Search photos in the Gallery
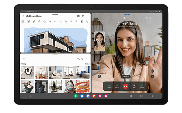Image resolution: width=182 pixels, height=113 pixels. [x=83, y=59]
